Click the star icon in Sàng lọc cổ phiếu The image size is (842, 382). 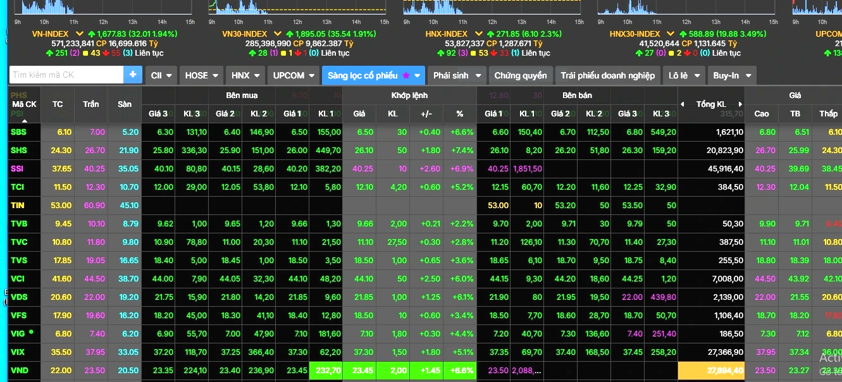pos(406,75)
